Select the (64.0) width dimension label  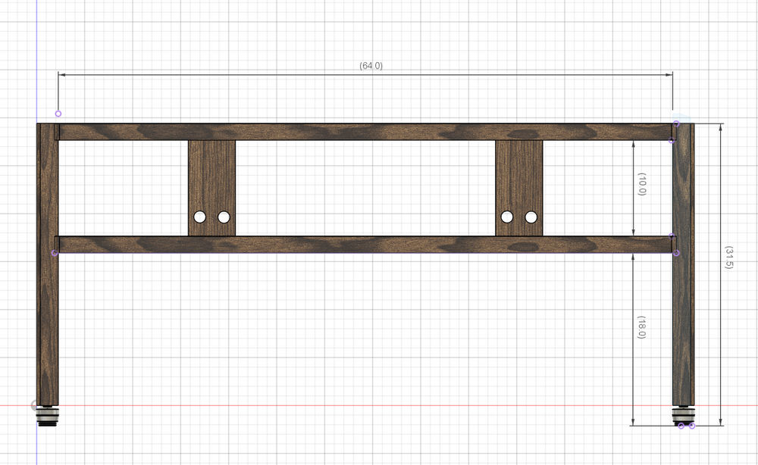(x=371, y=66)
